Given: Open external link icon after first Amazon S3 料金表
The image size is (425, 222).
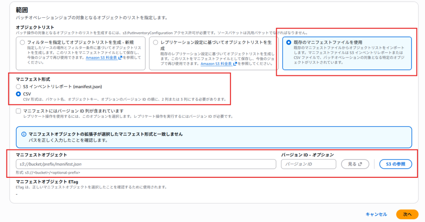Looking at the screenshot, I should 120,58.
